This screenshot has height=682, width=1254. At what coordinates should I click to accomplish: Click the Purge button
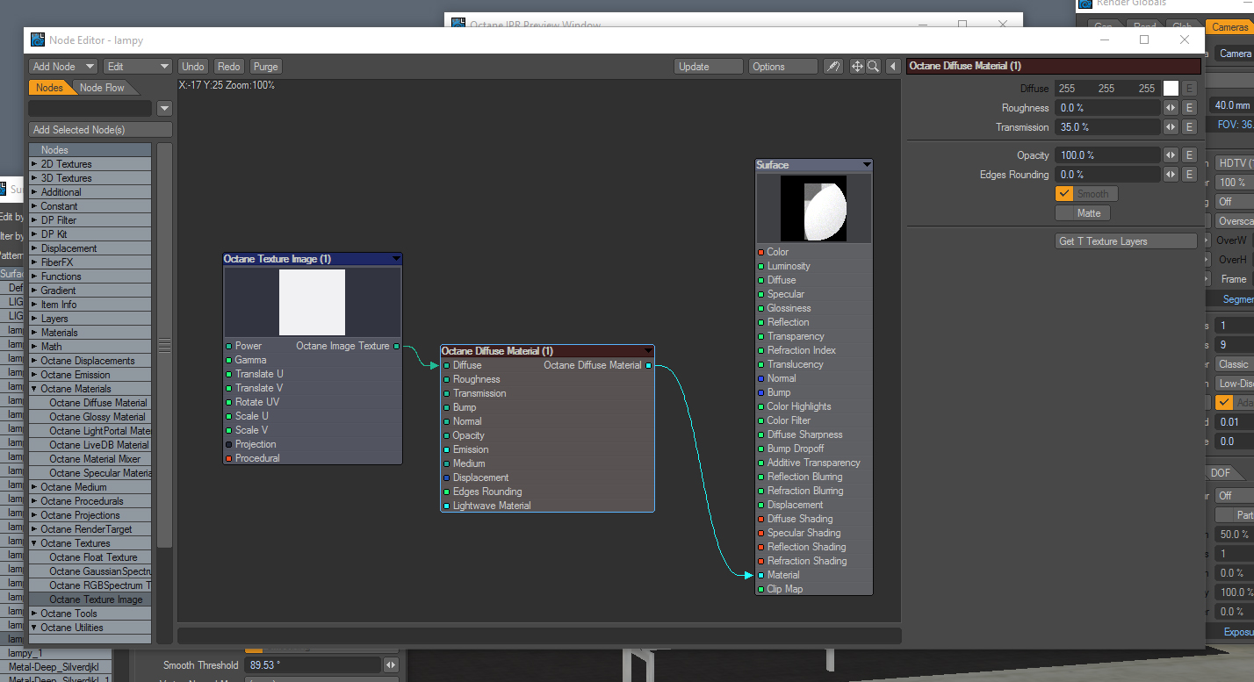tap(265, 67)
